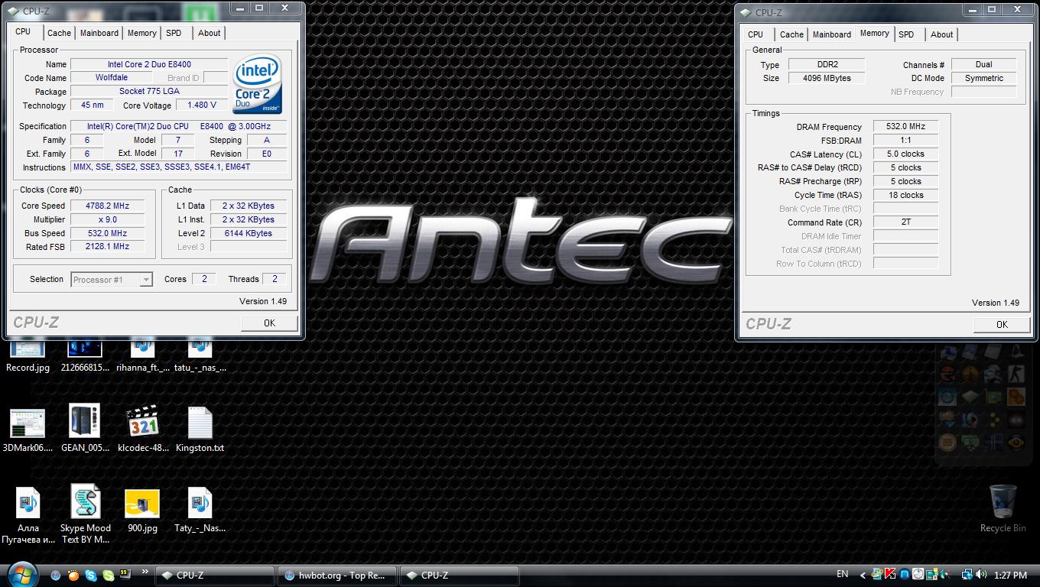Screen dimensions: 1040x587
Task: Select the Record.jpg desktop icon
Action: pyautogui.click(x=28, y=355)
